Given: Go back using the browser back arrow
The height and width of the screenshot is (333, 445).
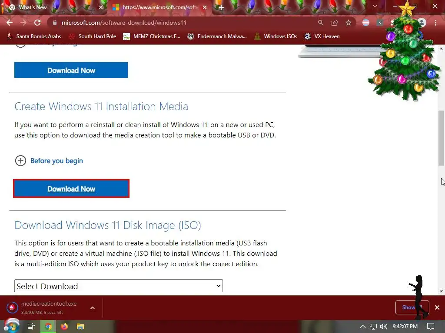Looking at the screenshot, I should tap(10, 23).
